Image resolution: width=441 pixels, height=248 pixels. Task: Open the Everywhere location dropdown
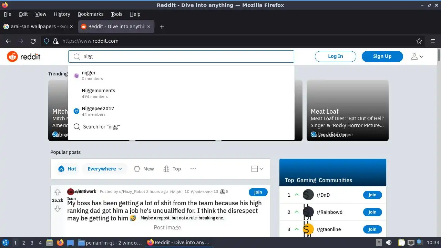(x=105, y=169)
